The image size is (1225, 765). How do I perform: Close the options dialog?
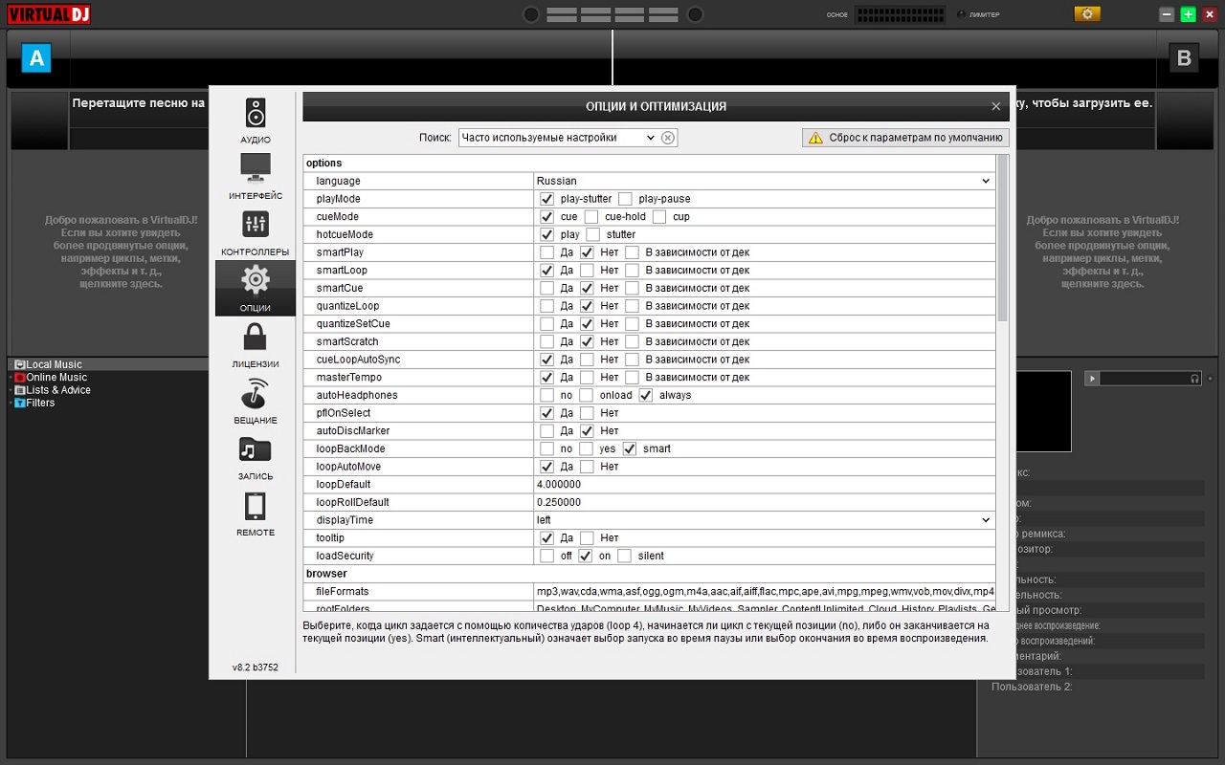coord(996,106)
